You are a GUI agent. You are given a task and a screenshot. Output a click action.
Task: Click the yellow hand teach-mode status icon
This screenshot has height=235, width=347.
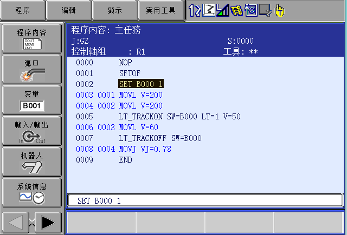pyautogui.click(x=279, y=10)
